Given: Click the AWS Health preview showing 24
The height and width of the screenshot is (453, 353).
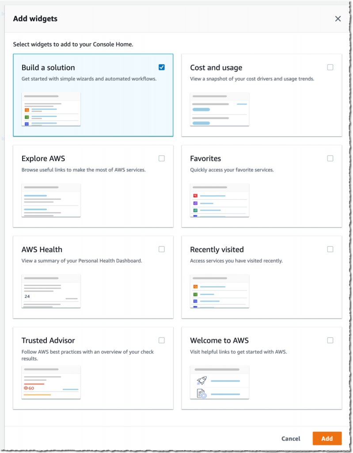Looking at the screenshot, I should (51, 291).
